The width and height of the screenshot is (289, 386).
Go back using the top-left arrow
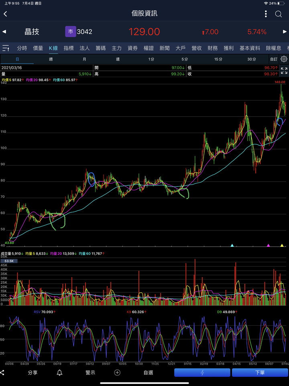click(x=6, y=14)
